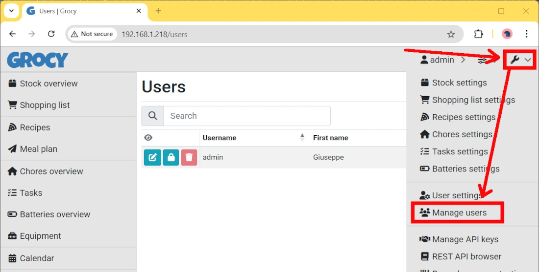Open browser extensions puzzle icon

[x=478, y=34]
